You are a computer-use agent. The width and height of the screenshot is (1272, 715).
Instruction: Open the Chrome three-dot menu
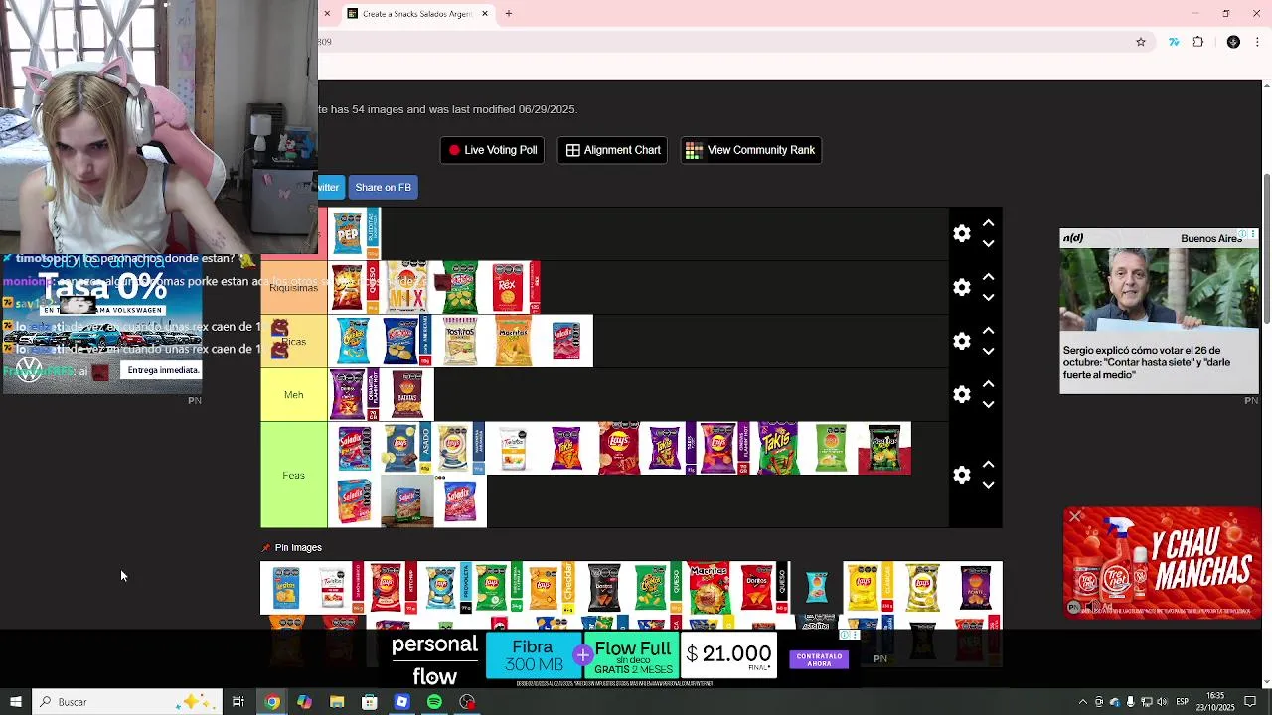pos(1258,42)
